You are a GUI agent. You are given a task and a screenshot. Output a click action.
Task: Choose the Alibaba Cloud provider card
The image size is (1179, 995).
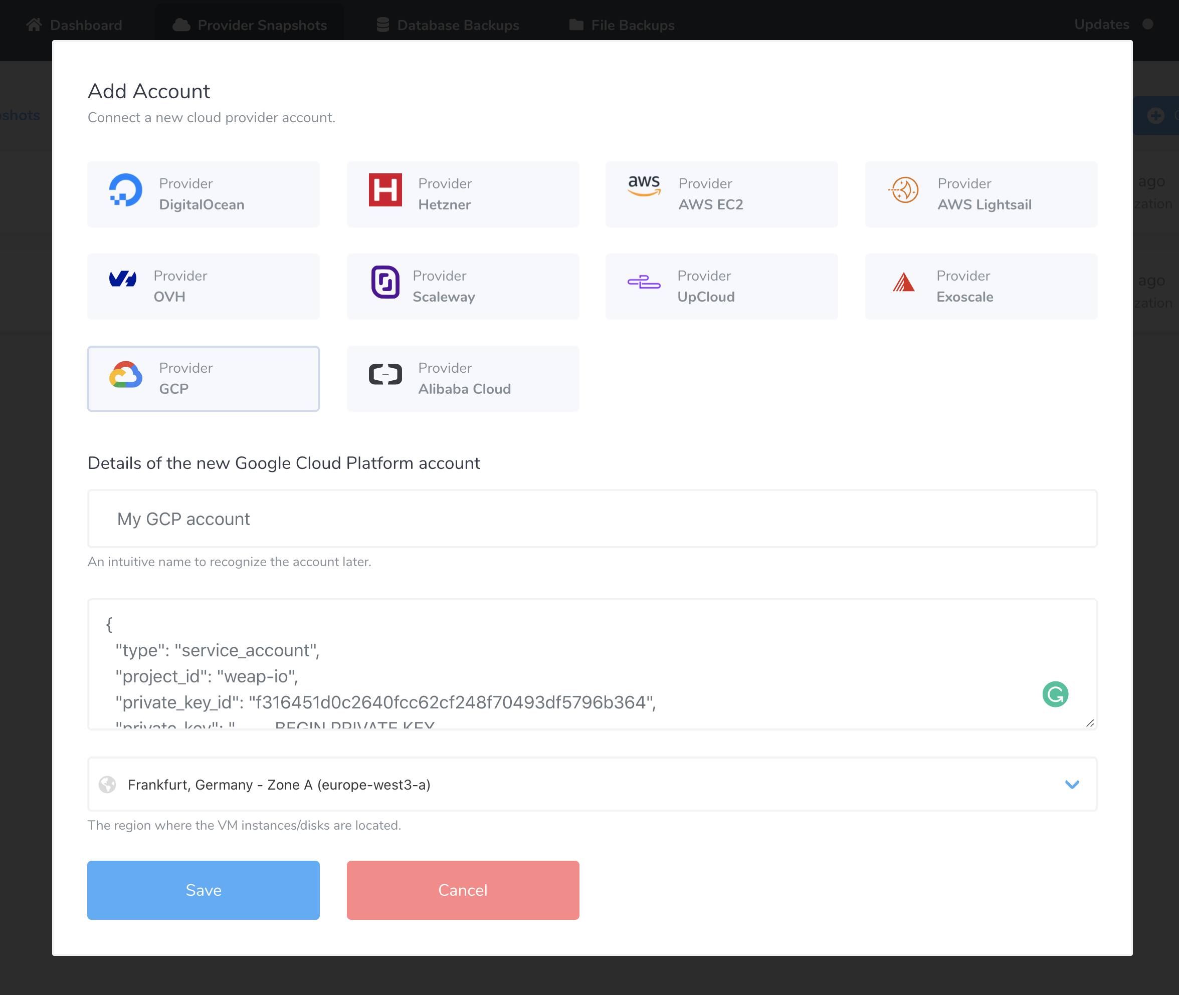(463, 378)
